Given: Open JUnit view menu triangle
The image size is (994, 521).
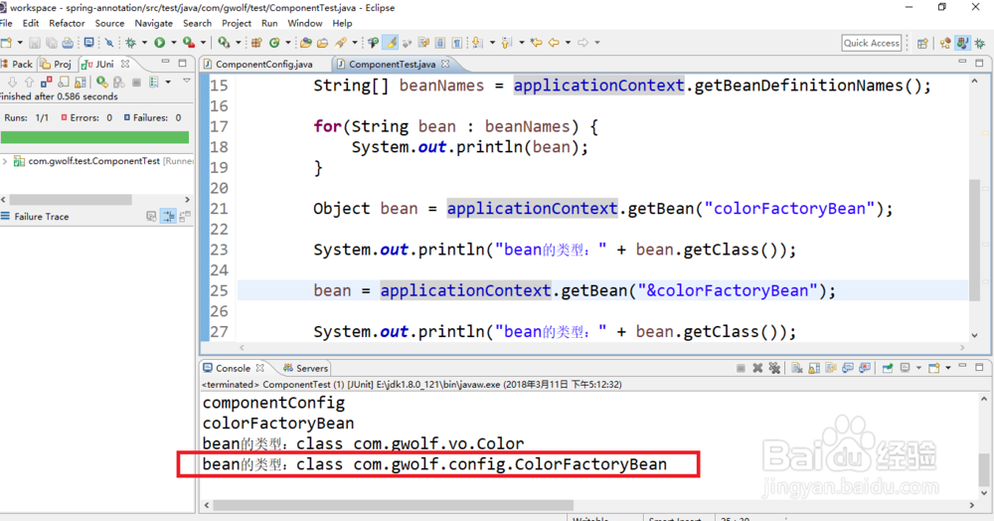Looking at the screenshot, I should coord(187,81).
